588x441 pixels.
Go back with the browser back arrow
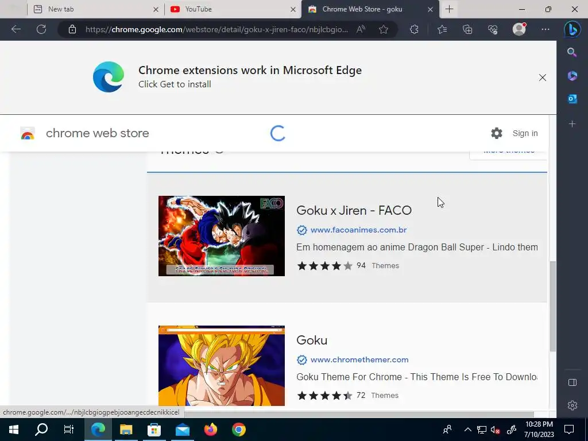pos(16,29)
